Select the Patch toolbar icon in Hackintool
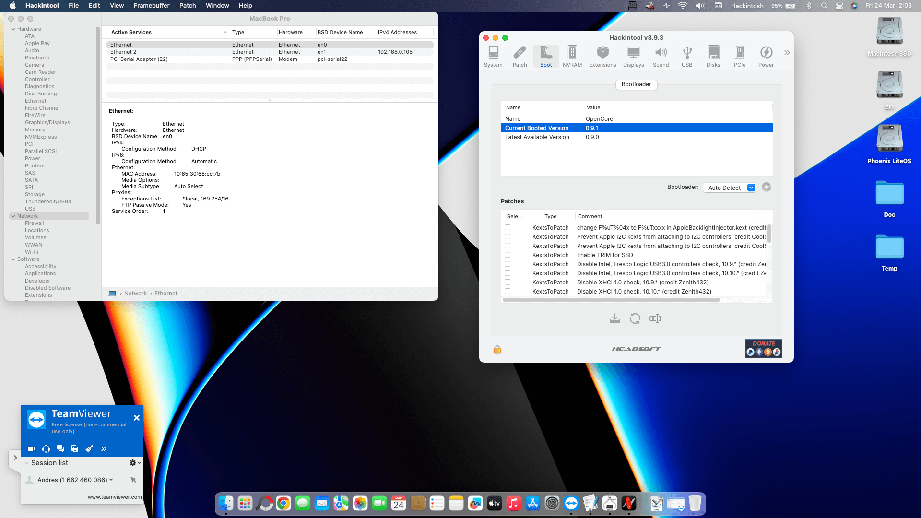The image size is (921, 518). click(520, 57)
